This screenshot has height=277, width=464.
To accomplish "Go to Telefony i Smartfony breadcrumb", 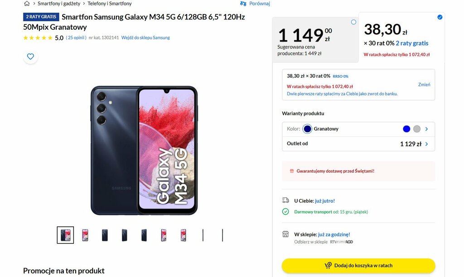I will click(x=110, y=4).
